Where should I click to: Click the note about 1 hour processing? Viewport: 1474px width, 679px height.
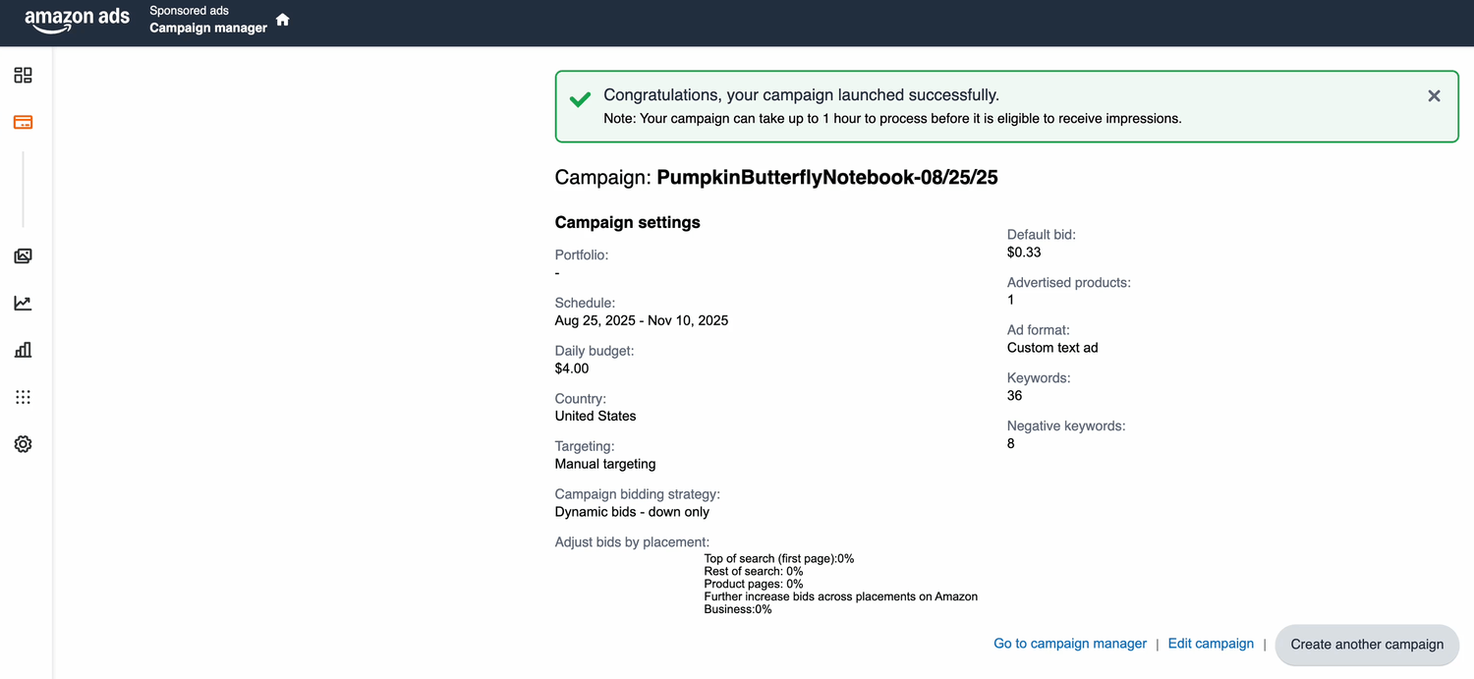pyautogui.click(x=892, y=119)
